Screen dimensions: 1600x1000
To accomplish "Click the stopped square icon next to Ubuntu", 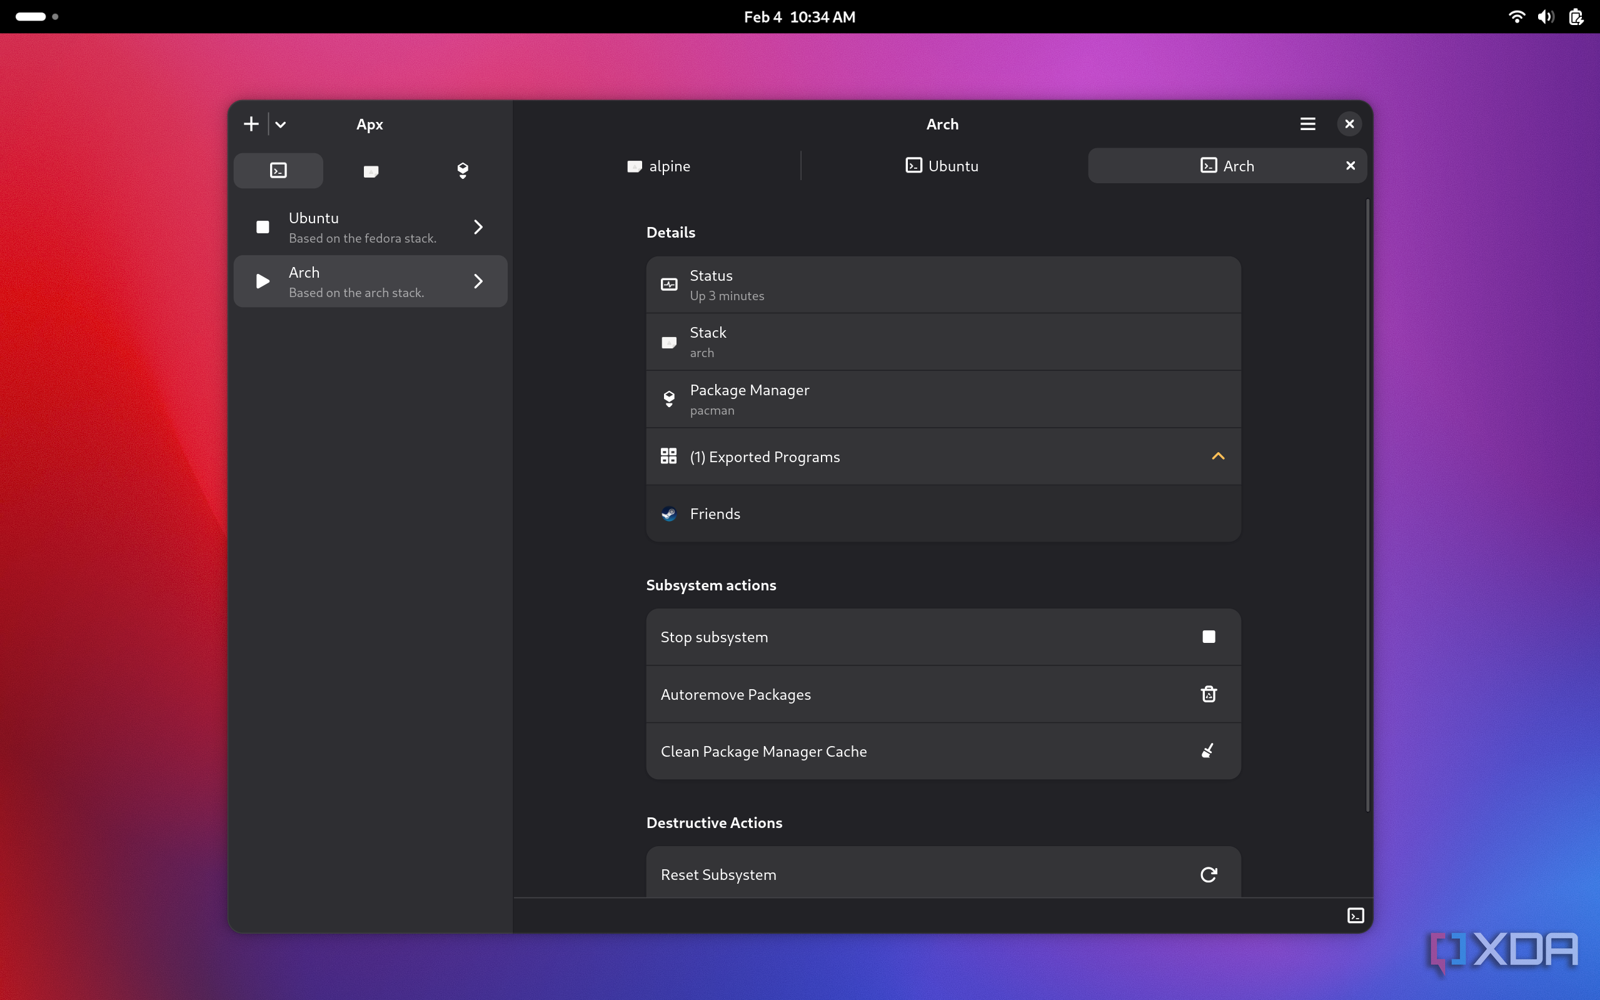I will [263, 227].
